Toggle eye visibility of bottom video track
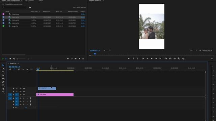This screenshot has width=216, height=121. [x=24, y=95]
